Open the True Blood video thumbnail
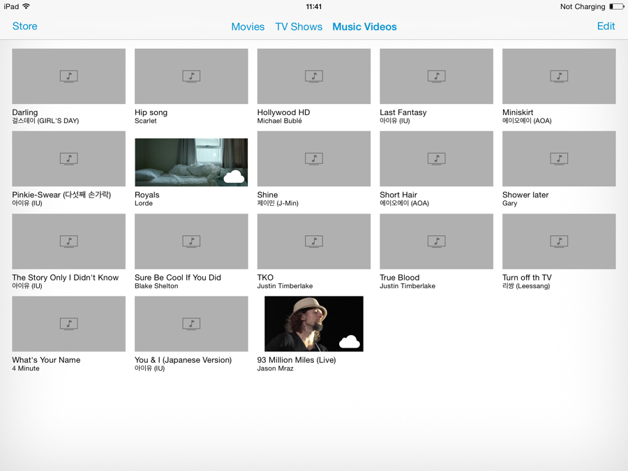 [x=436, y=241]
